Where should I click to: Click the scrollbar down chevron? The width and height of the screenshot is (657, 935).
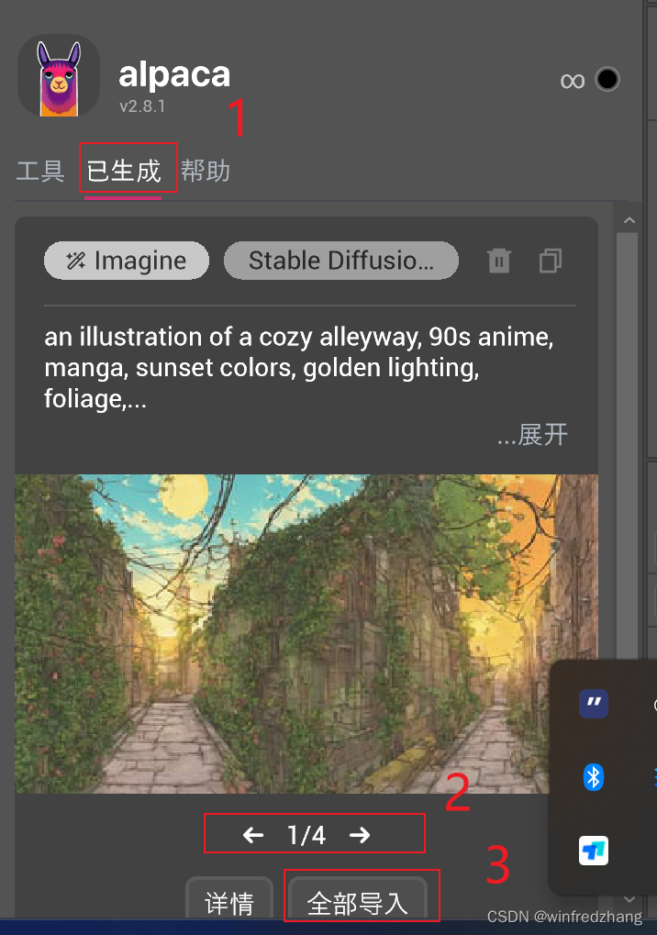(x=629, y=901)
